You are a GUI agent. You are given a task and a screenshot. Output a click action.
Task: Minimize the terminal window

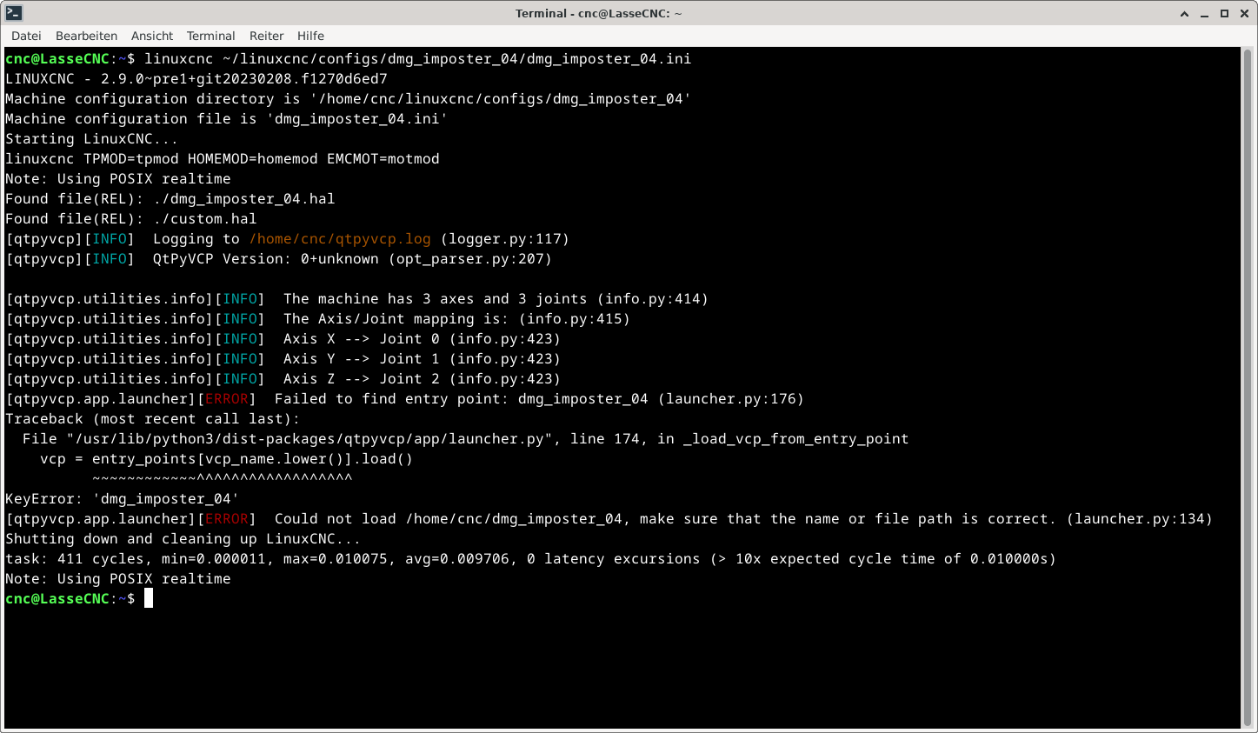pos(1204,14)
